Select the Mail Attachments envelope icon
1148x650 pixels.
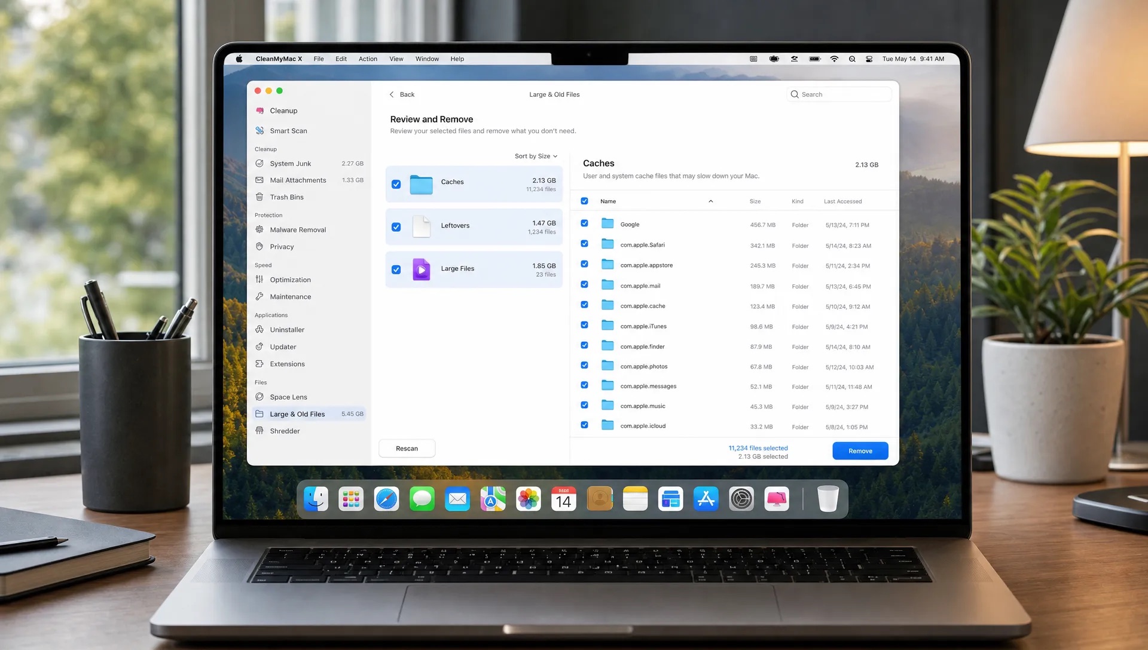[259, 180]
